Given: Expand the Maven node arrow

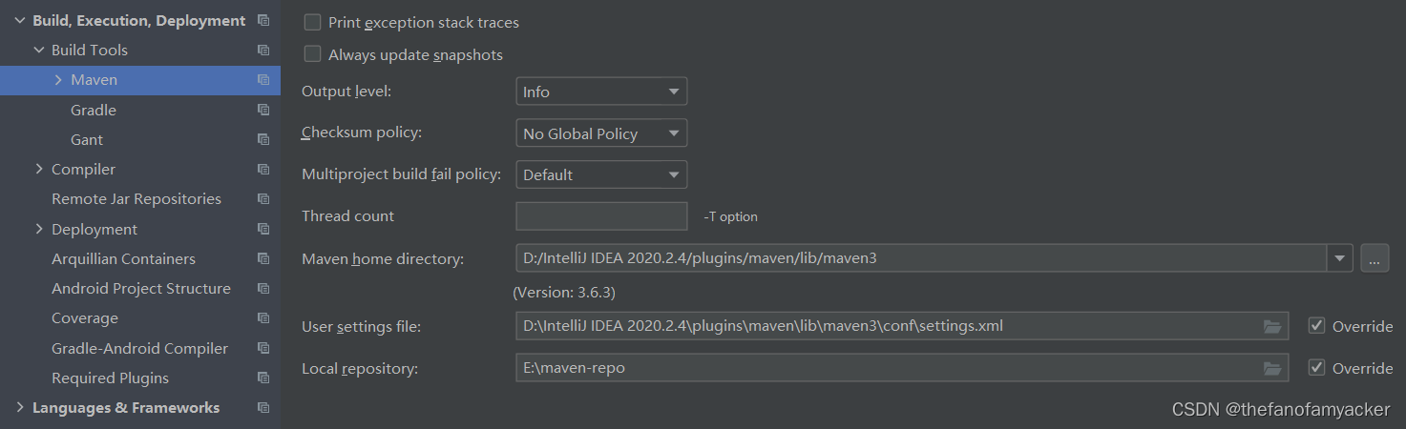Looking at the screenshot, I should pos(58,80).
